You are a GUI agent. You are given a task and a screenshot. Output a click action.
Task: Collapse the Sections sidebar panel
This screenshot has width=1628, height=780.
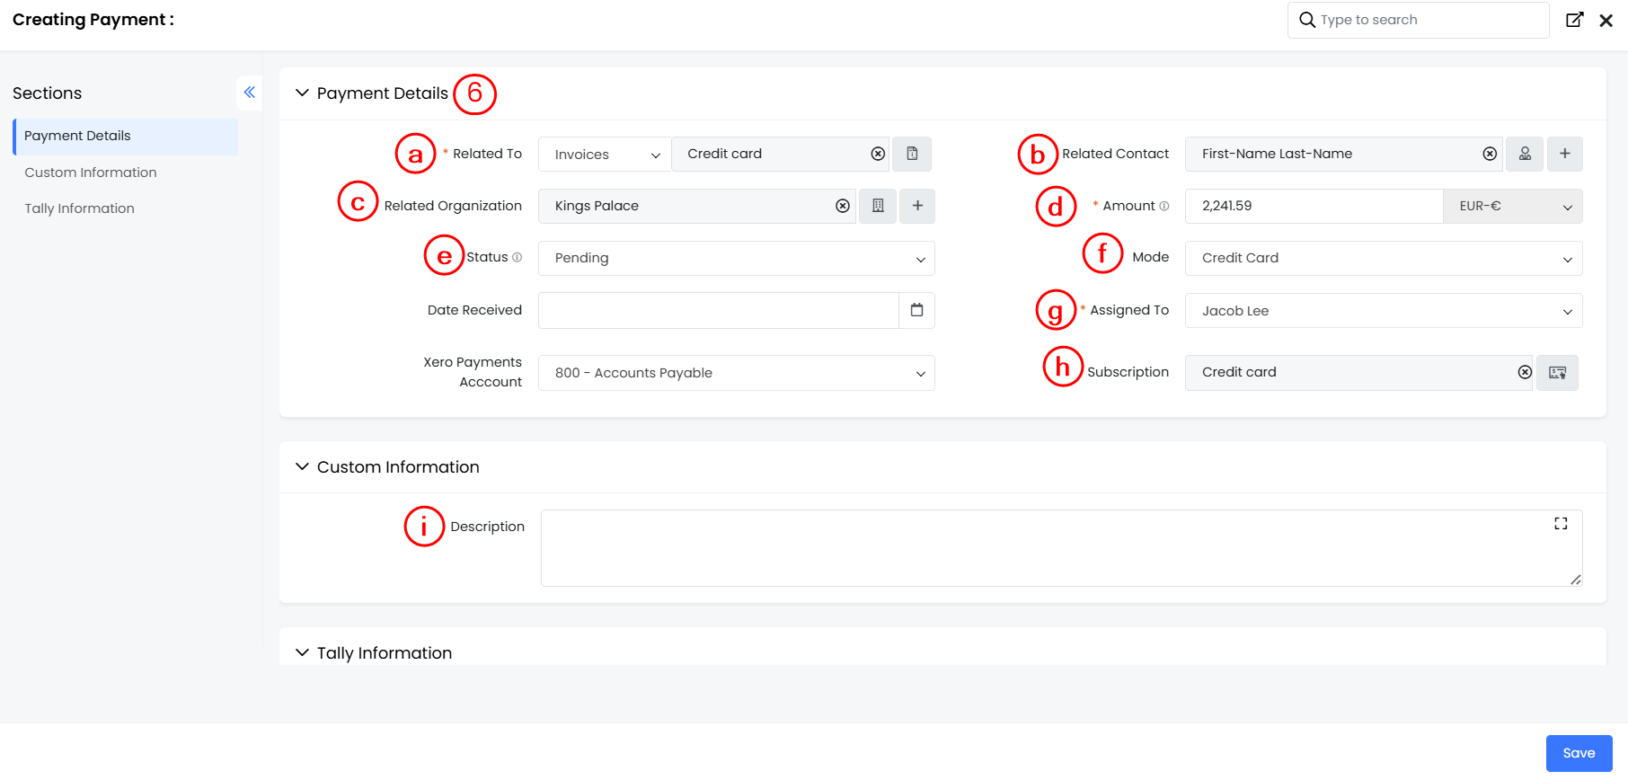point(249,93)
